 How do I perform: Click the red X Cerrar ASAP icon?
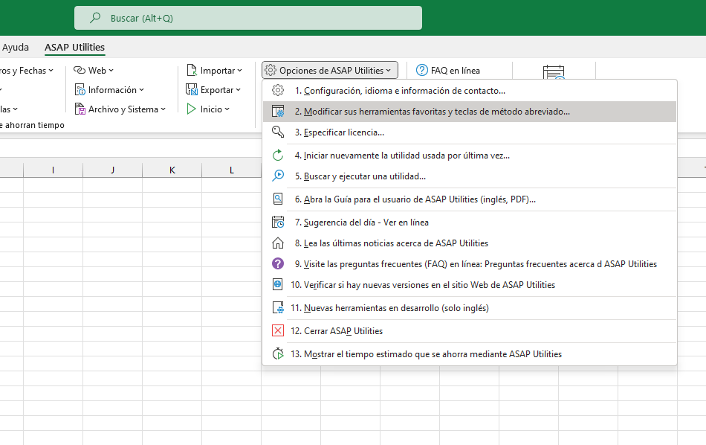click(278, 331)
